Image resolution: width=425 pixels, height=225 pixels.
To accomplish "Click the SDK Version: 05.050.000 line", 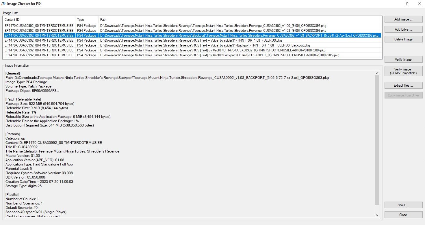I will tap(25, 177).
